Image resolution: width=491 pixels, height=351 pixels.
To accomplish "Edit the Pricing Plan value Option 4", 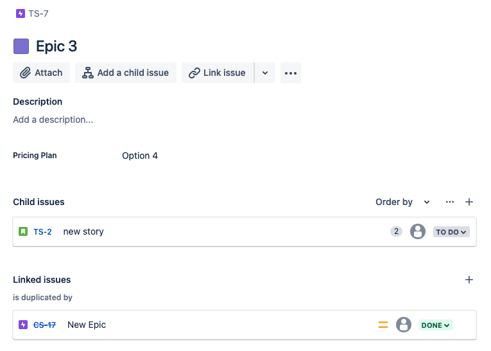I will [x=140, y=156].
